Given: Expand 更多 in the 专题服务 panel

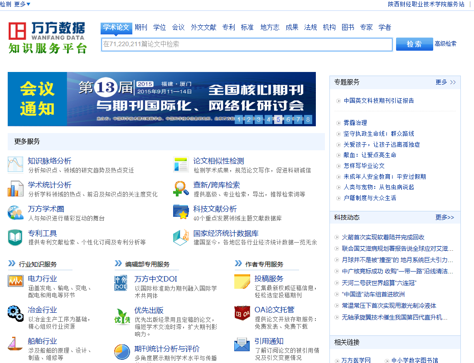Looking at the screenshot, I should pos(445,82).
